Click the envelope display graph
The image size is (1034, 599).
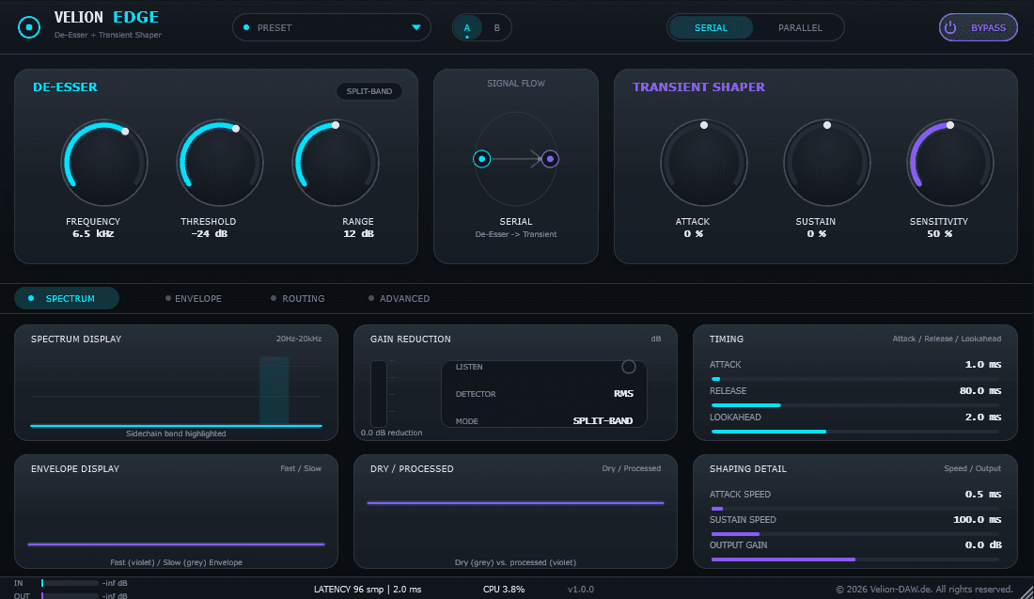click(176, 516)
